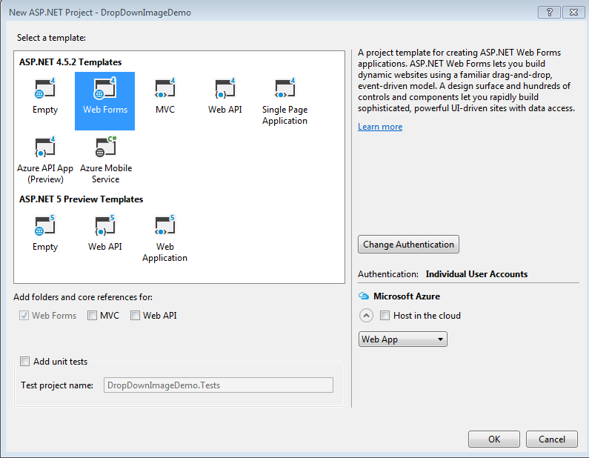
Task: Open the Learn more link
Action: coord(380,127)
